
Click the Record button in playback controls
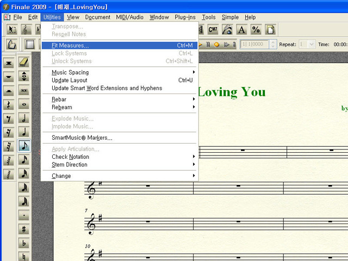pos(217,45)
